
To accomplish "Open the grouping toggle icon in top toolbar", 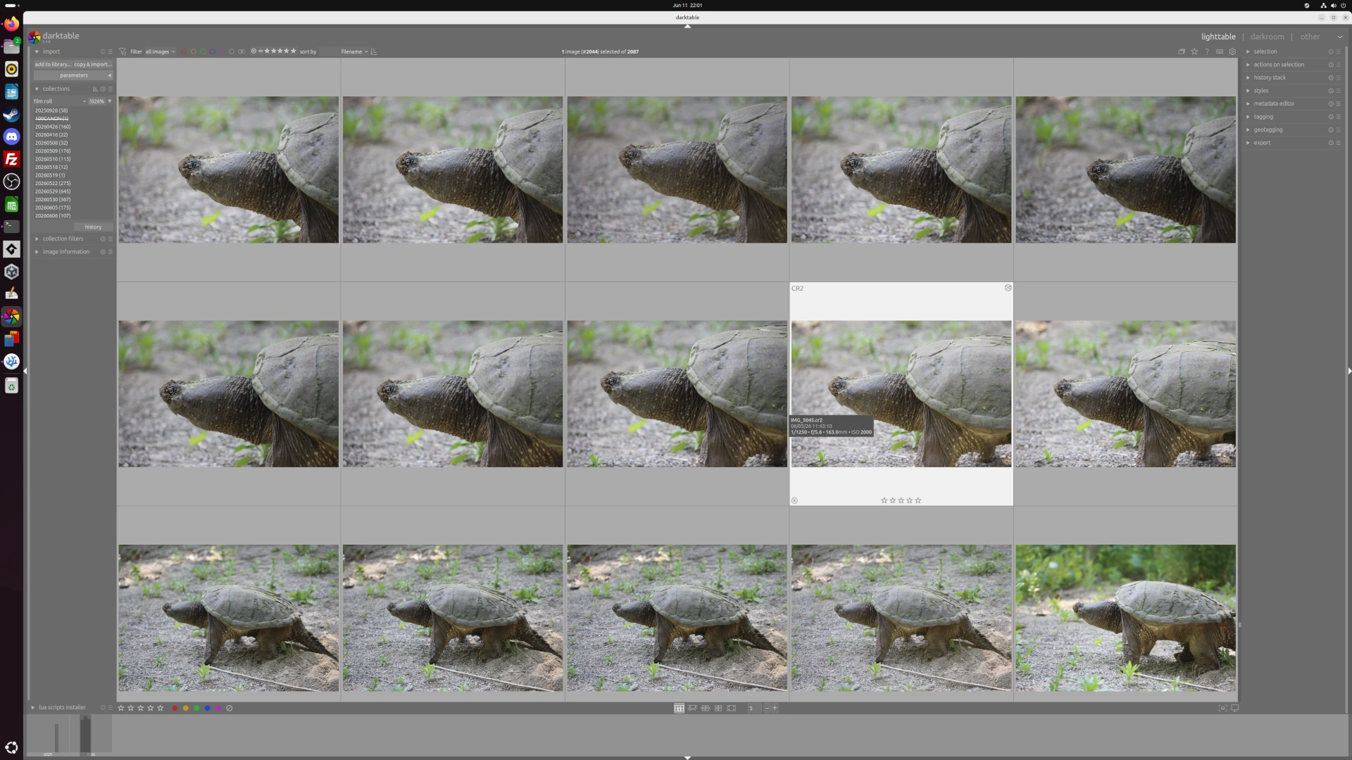I will point(1182,51).
